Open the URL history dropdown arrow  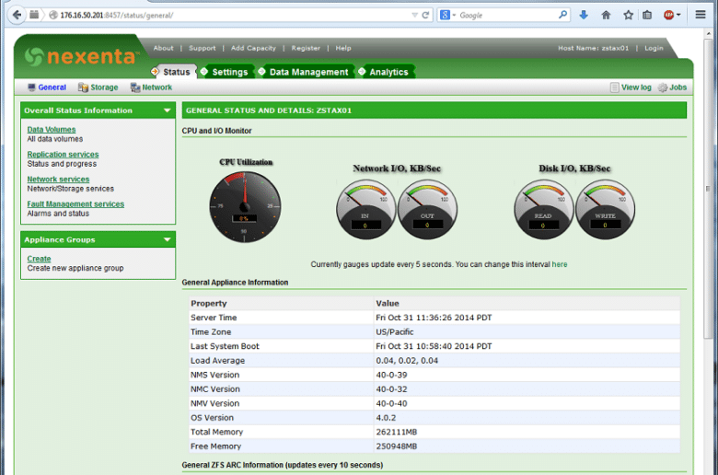pyautogui.click(x=414, y=15)
